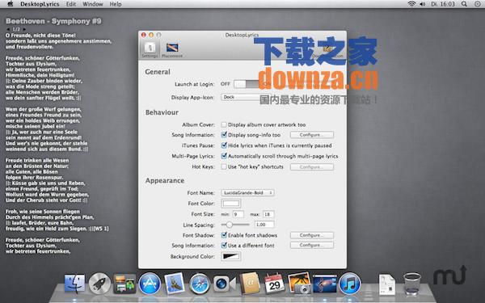
Task: Enable Display album cover artwork too
Action: 224,124
